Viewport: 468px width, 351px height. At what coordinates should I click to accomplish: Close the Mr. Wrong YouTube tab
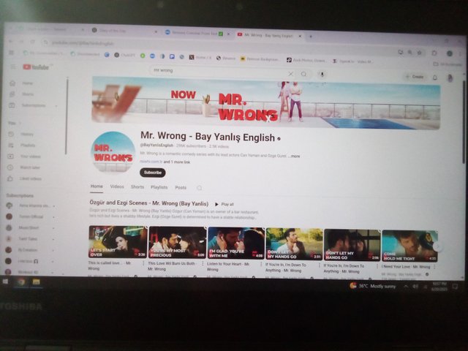(x=300, y=36)
